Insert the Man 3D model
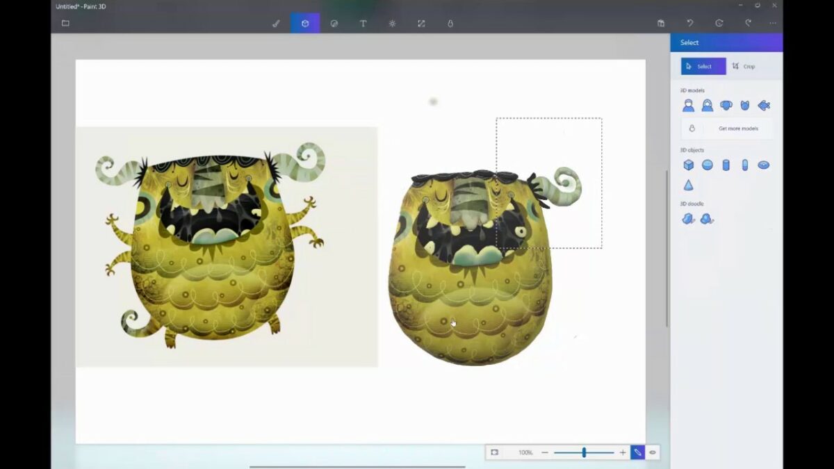Viewport: 834px width, 469px height. coord(688,106)
